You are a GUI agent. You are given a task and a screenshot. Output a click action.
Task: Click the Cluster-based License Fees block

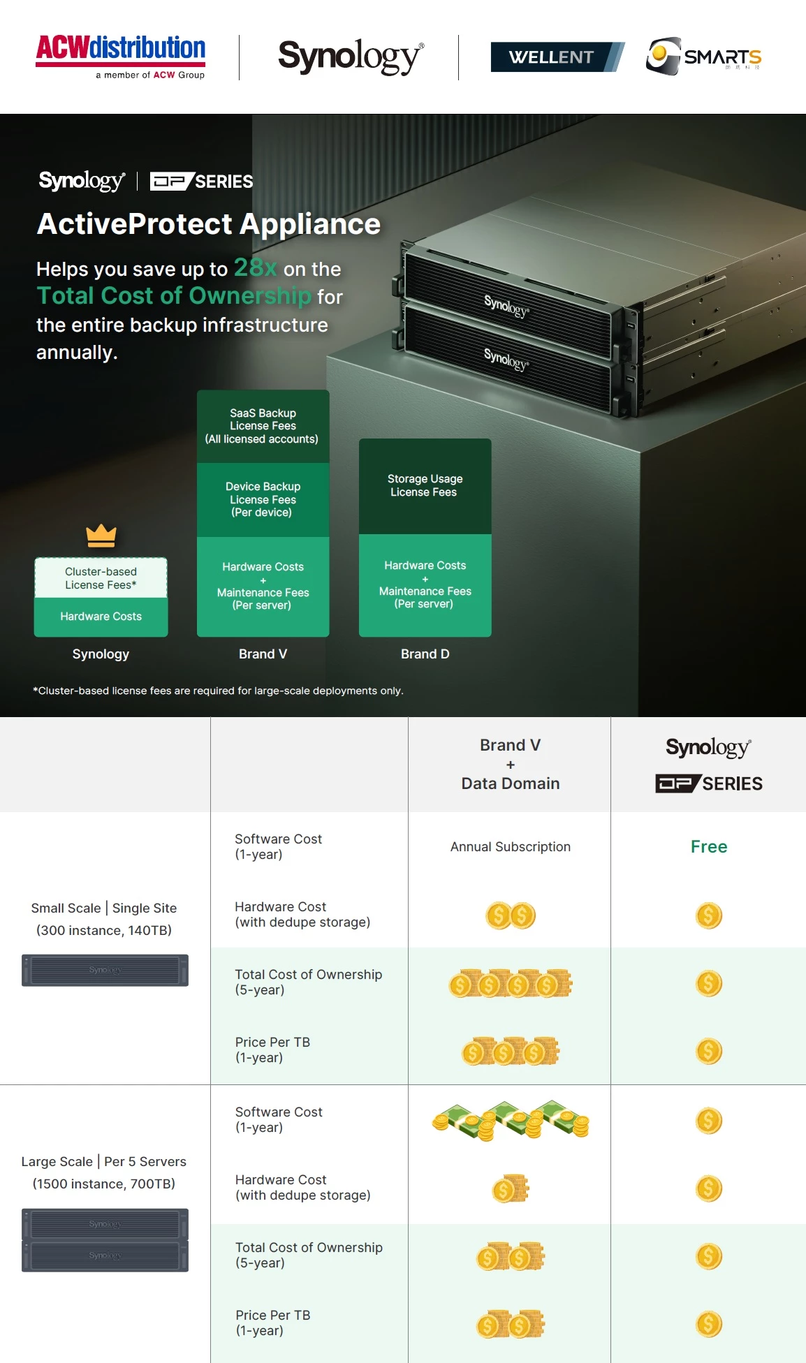[x=101, y=578]
